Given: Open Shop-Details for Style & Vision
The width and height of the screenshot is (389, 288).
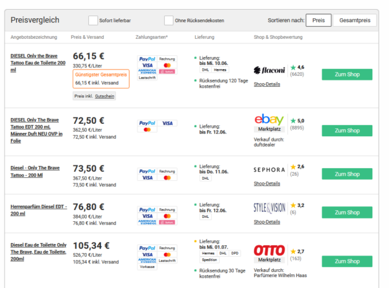Looking at the screenshot, I should pos(267,222).
